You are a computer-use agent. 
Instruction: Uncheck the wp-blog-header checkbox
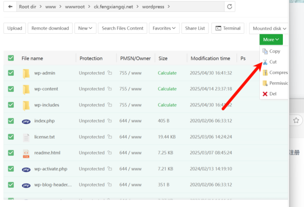pyautogui.click(x=11, y=185)
